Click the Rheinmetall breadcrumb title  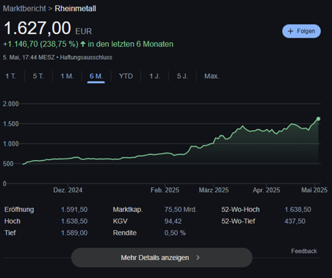pos(75,9)
